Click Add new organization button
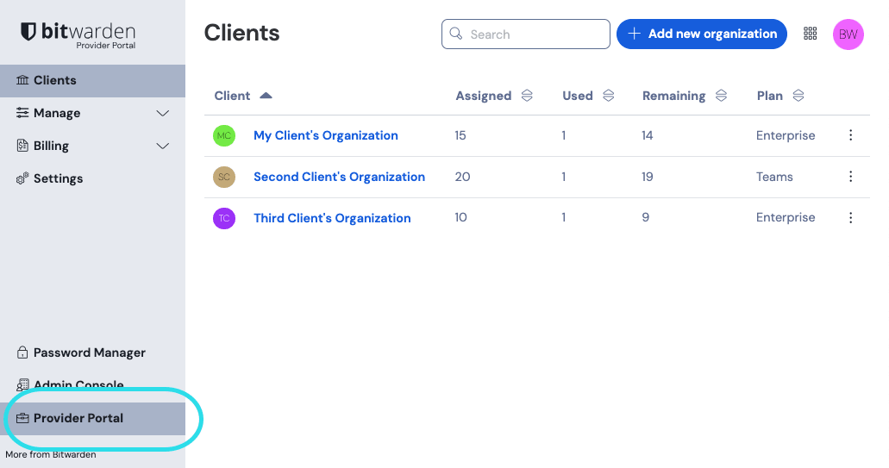This screenshot has width=889, height=468. [701, 34]
